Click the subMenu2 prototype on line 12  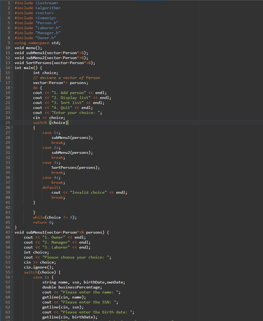click(51, 58)
